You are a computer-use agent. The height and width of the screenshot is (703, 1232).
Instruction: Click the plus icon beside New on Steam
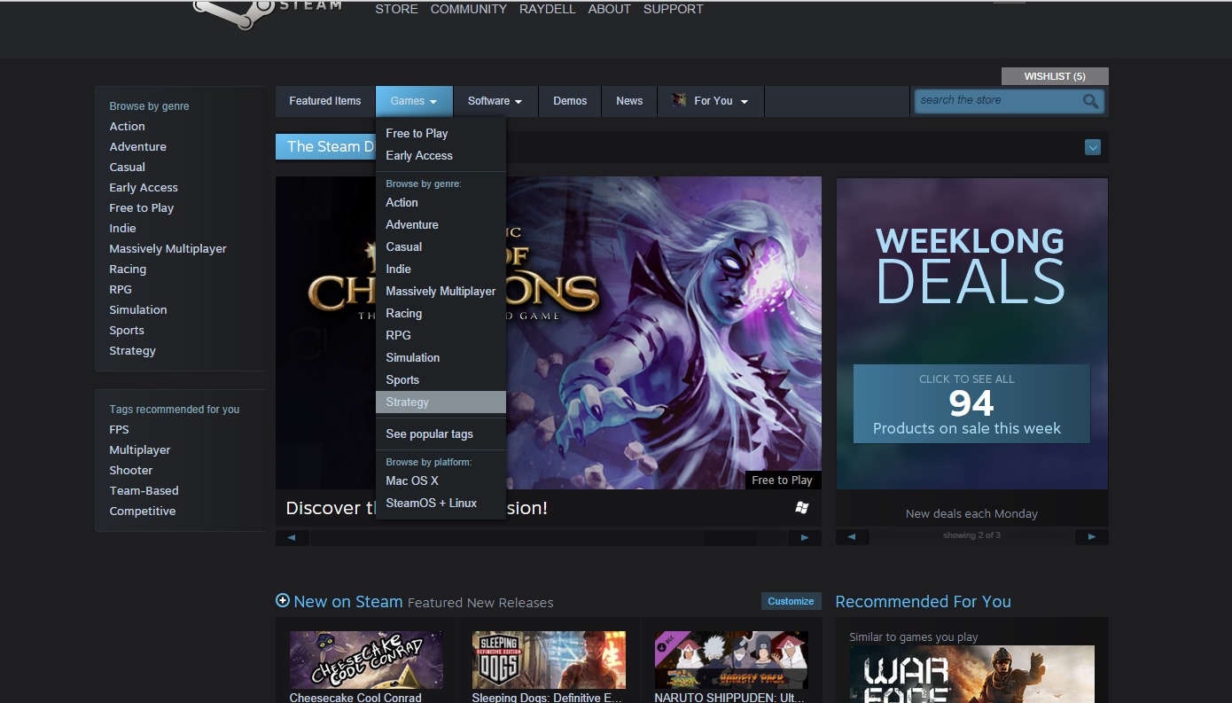(283, 600)
